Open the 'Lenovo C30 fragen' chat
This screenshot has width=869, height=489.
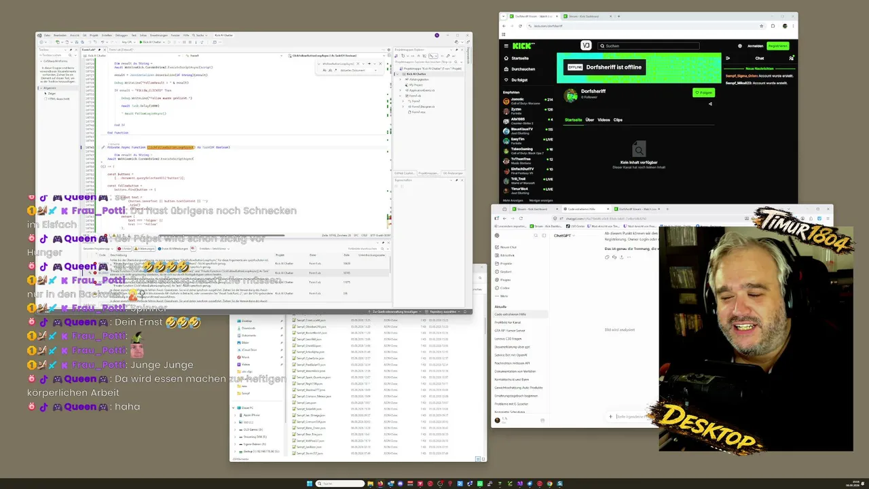[508, 339]
